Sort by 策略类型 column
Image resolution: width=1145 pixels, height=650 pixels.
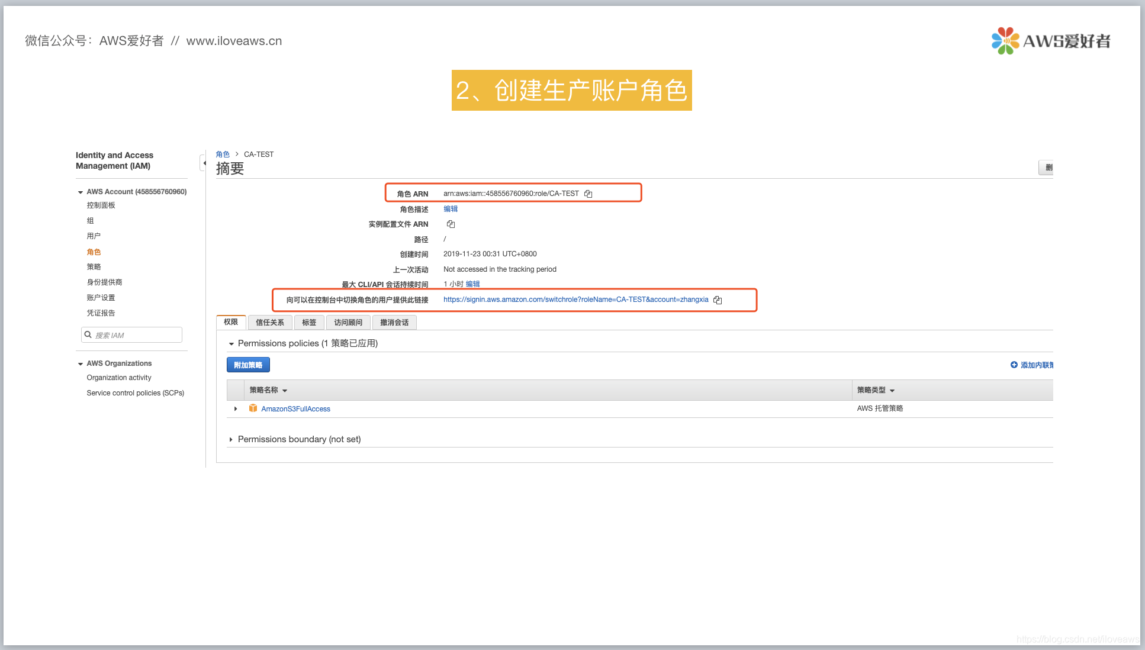click(876, 390)
